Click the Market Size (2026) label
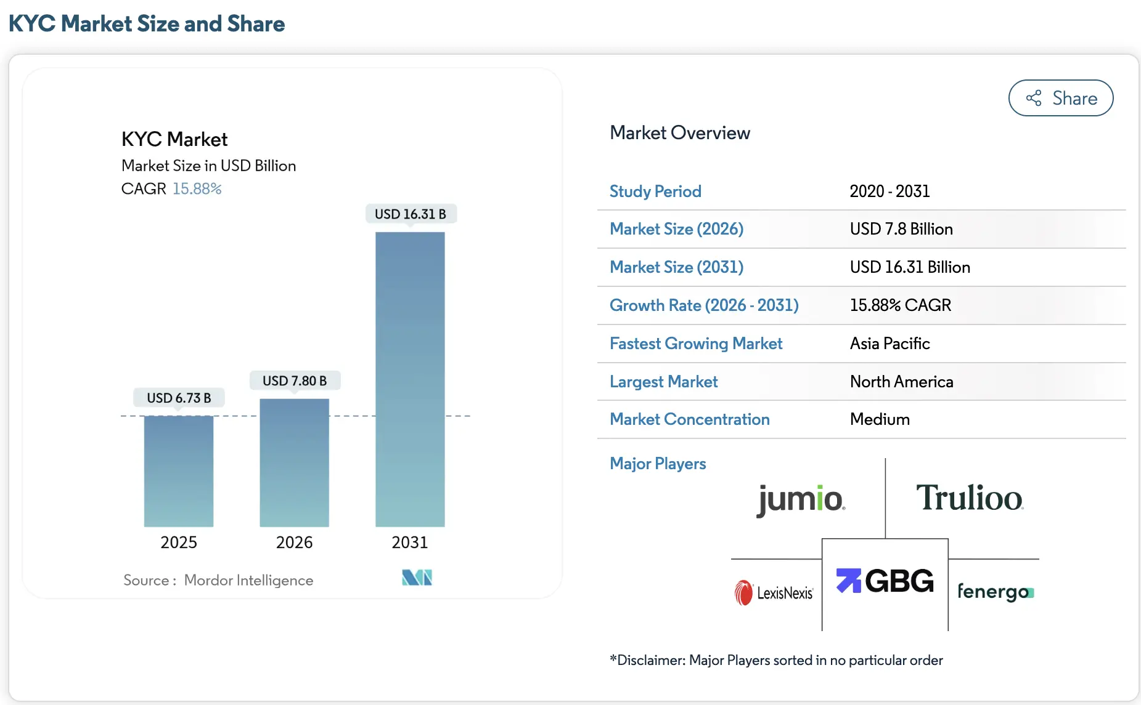The image size is (1141, 705). [x=676, y=229]
